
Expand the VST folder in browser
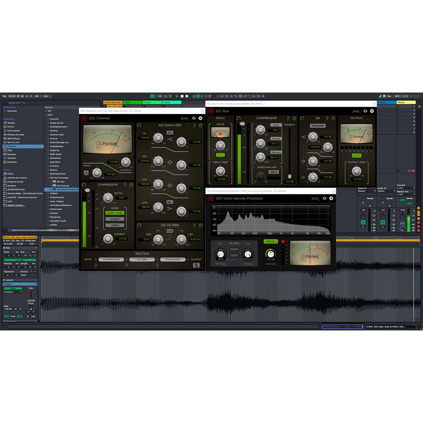coord(46,111)
